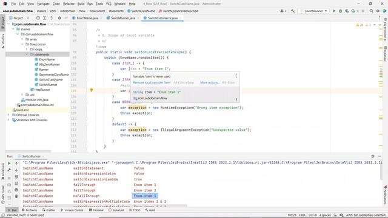The image size is (388, 218).
Task: Switch to EnumName.java tab
Action: click(87, 18)
